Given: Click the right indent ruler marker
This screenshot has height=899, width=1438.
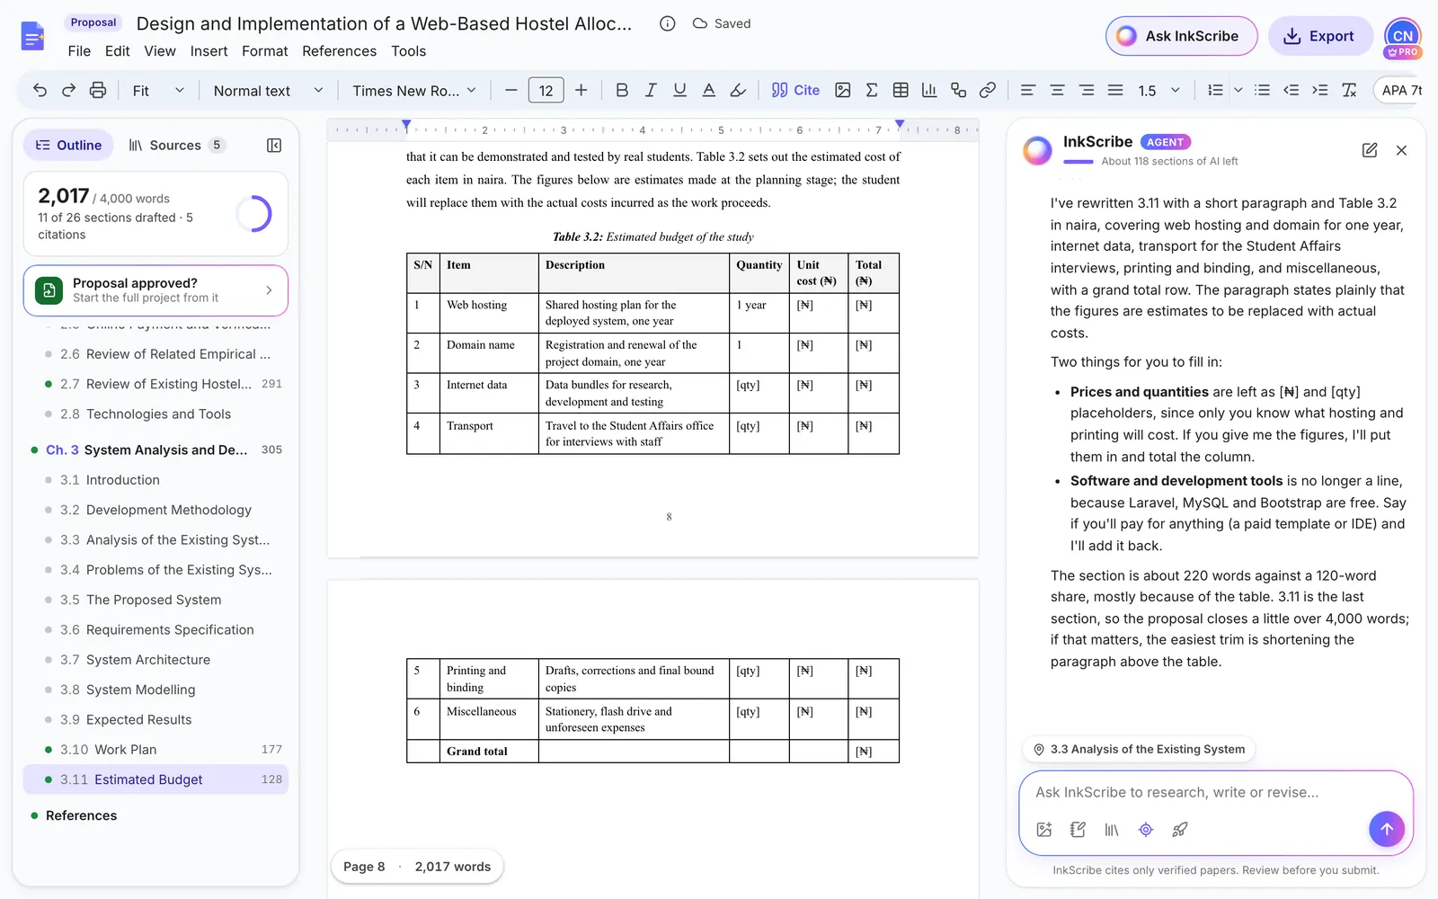Looking at the screenshot, I should (900, 124).
